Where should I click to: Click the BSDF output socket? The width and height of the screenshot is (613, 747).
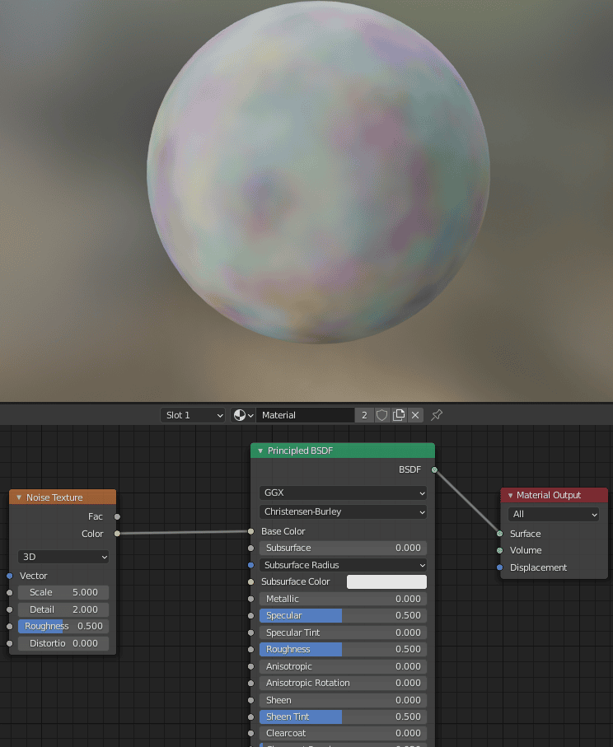(434, 470)
